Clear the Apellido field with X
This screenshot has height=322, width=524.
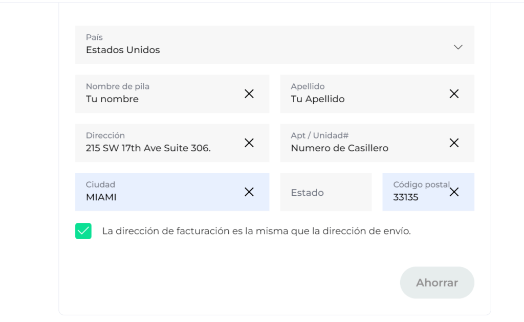pos(454,94)
